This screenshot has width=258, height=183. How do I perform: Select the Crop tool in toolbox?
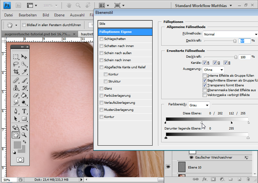(x=15, y=72)
